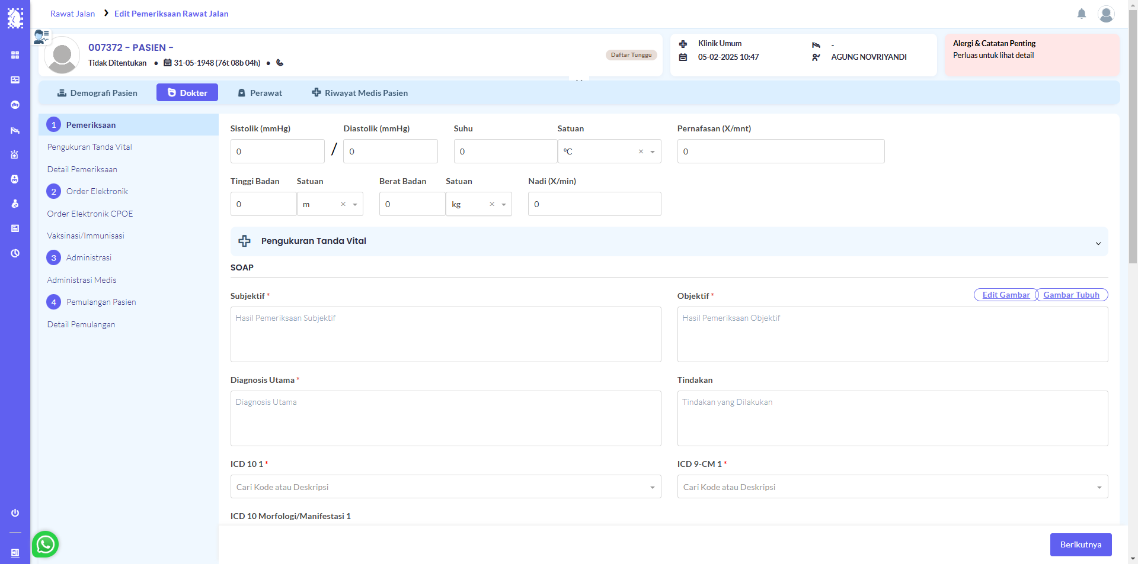Click the Gambar Tubuh link
This screenshot has width=1138, height=564.
[1071, 295]
